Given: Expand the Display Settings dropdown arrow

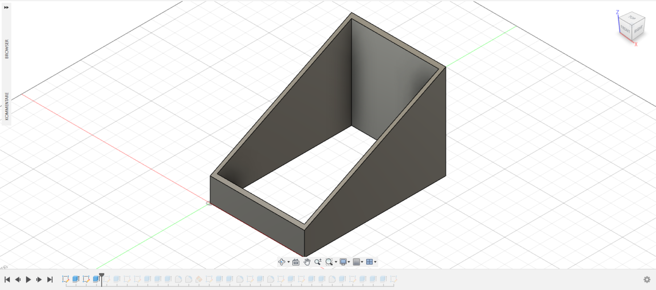Looking at the screenshot, I should point(349,262).
